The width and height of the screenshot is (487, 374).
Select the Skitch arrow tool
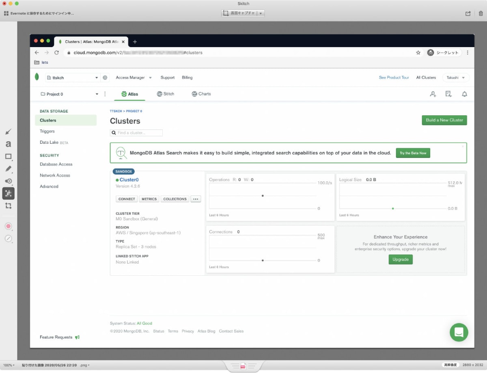point(8,132)
